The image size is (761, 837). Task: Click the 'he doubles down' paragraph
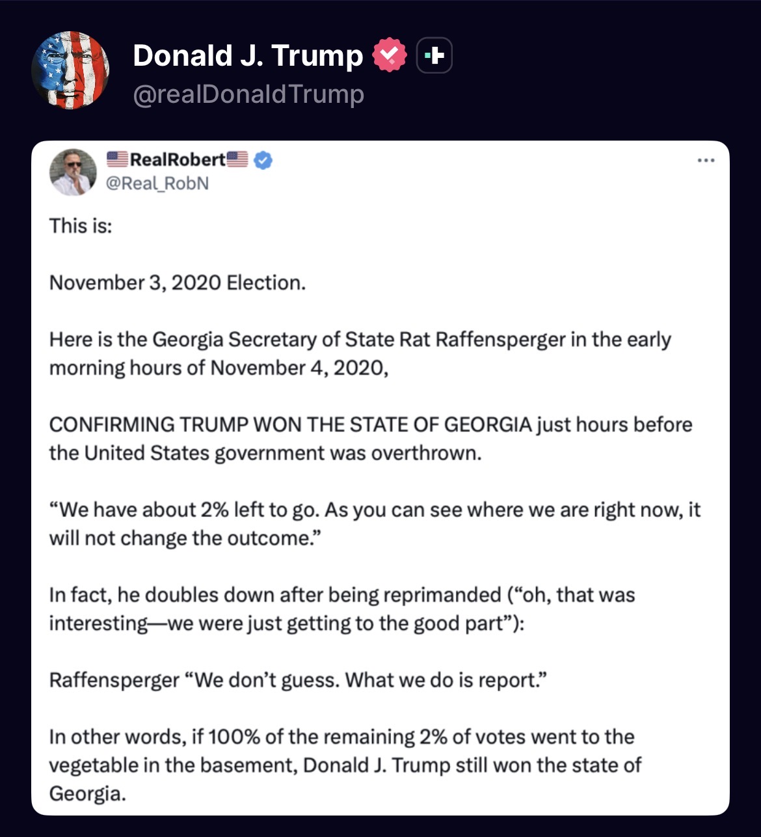[x=341, y=609]
